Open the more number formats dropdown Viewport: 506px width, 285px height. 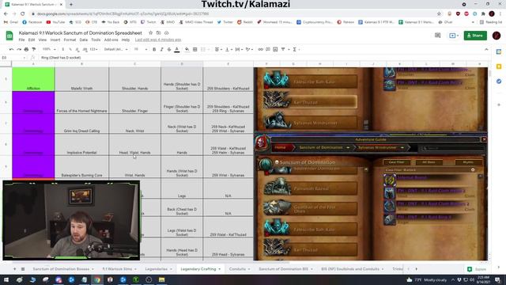pyautogui.click(x=94, y=49)
